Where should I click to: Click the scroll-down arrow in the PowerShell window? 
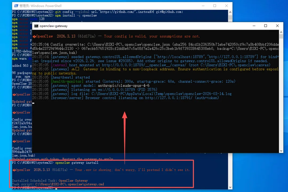(x=230, y=187)
